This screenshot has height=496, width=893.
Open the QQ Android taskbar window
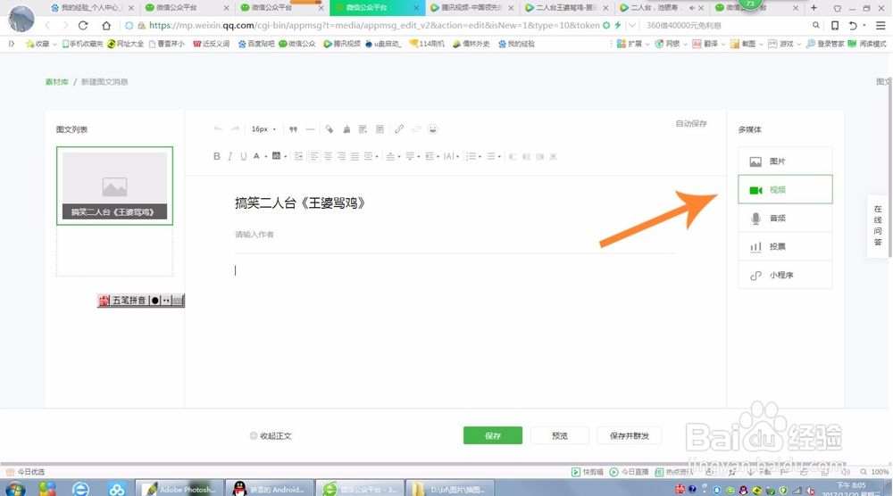270,489
